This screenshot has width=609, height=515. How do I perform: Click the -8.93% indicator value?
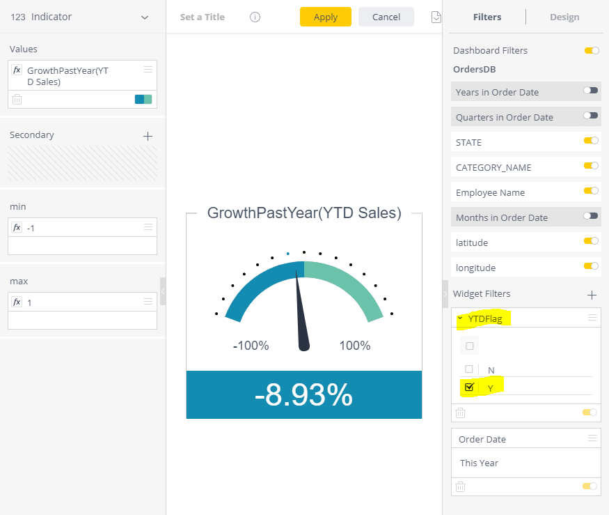303,395
